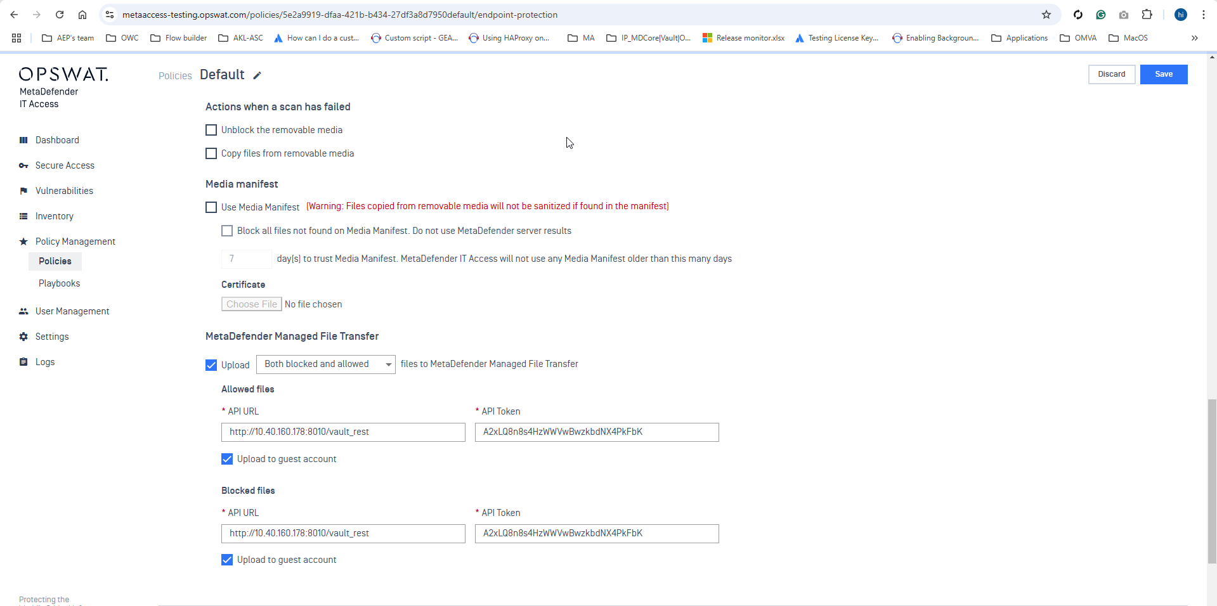The width and height of the screenshot is (1217, 606).
Task: Click the camera screenshot extension icon
Action: pos(1124,15)
